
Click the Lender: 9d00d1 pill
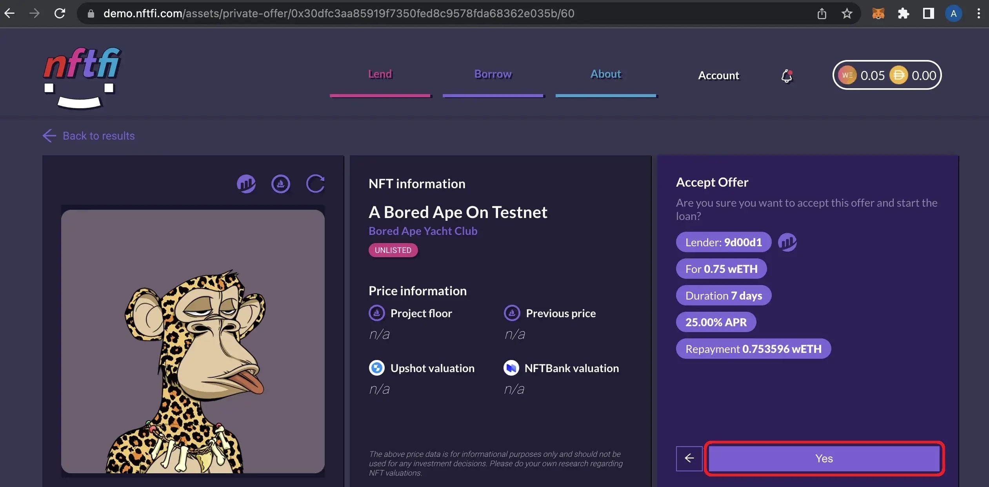tap(724, 242)
